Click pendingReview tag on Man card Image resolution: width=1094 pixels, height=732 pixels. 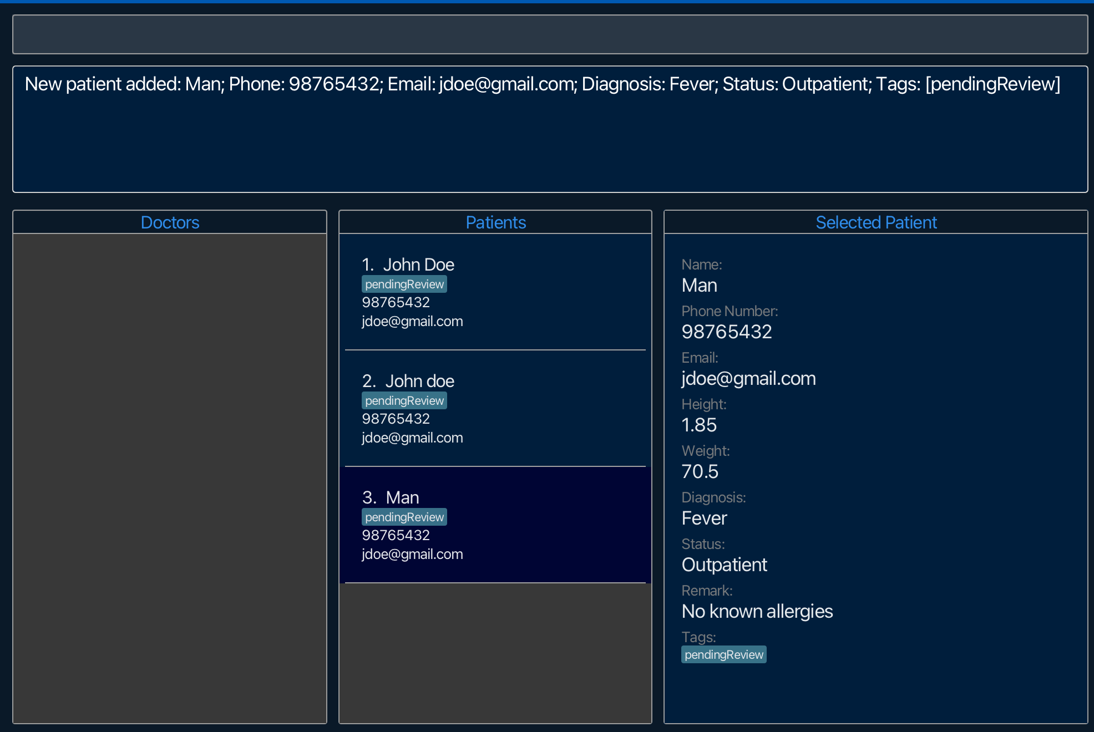[x=404, y=517]
